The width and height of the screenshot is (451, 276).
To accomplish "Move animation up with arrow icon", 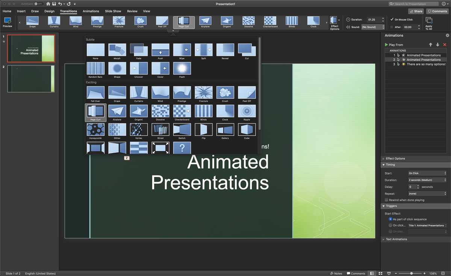I will (431, 45).
